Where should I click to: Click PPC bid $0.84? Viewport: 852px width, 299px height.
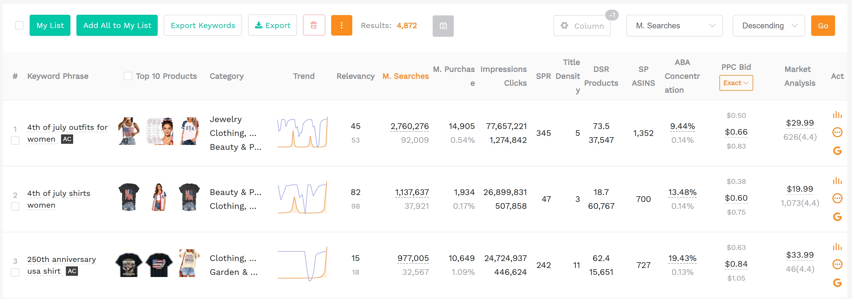click(x=736, y=264)
